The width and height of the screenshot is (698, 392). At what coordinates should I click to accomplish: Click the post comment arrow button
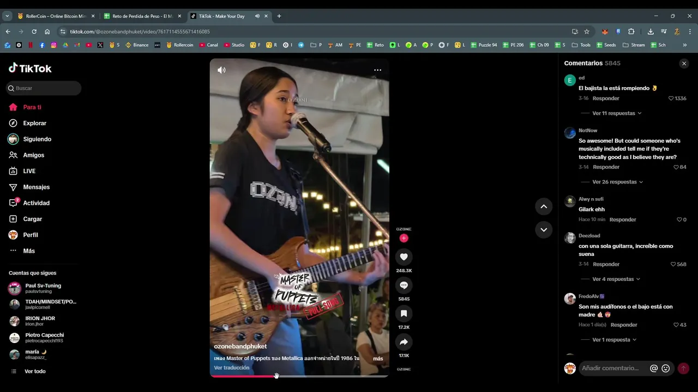pyautogui.click(x=683, y=369)
